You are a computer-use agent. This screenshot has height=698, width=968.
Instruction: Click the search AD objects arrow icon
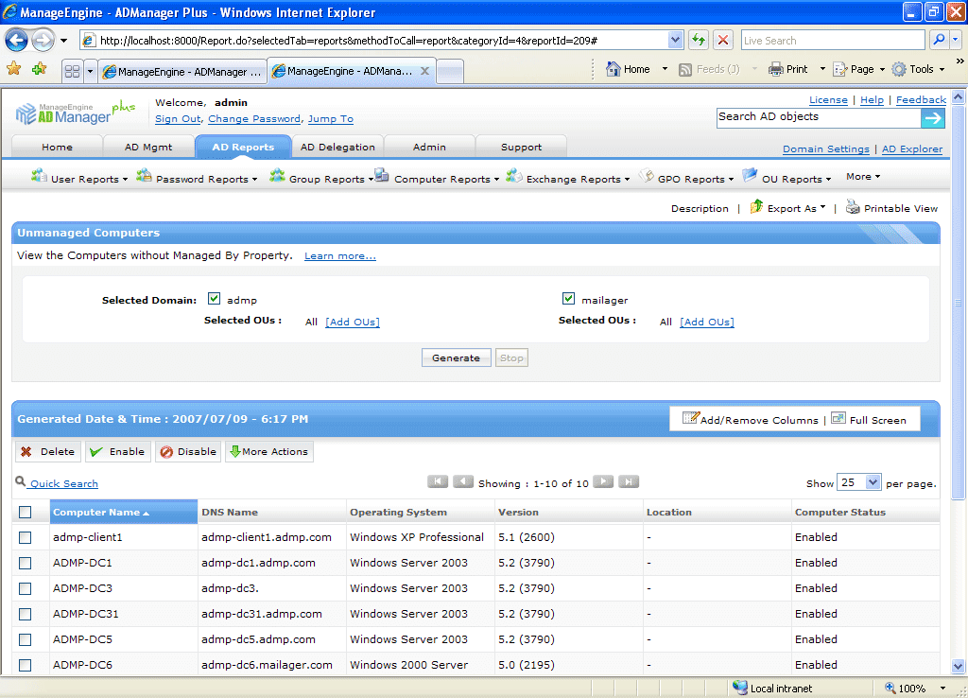coord(932,117)
